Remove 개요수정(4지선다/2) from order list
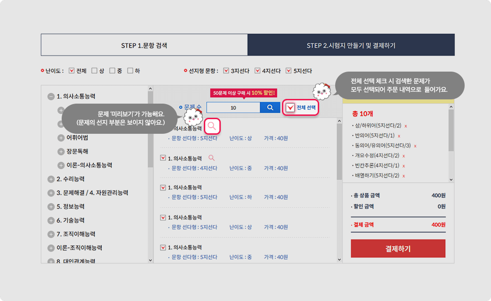 403,156
